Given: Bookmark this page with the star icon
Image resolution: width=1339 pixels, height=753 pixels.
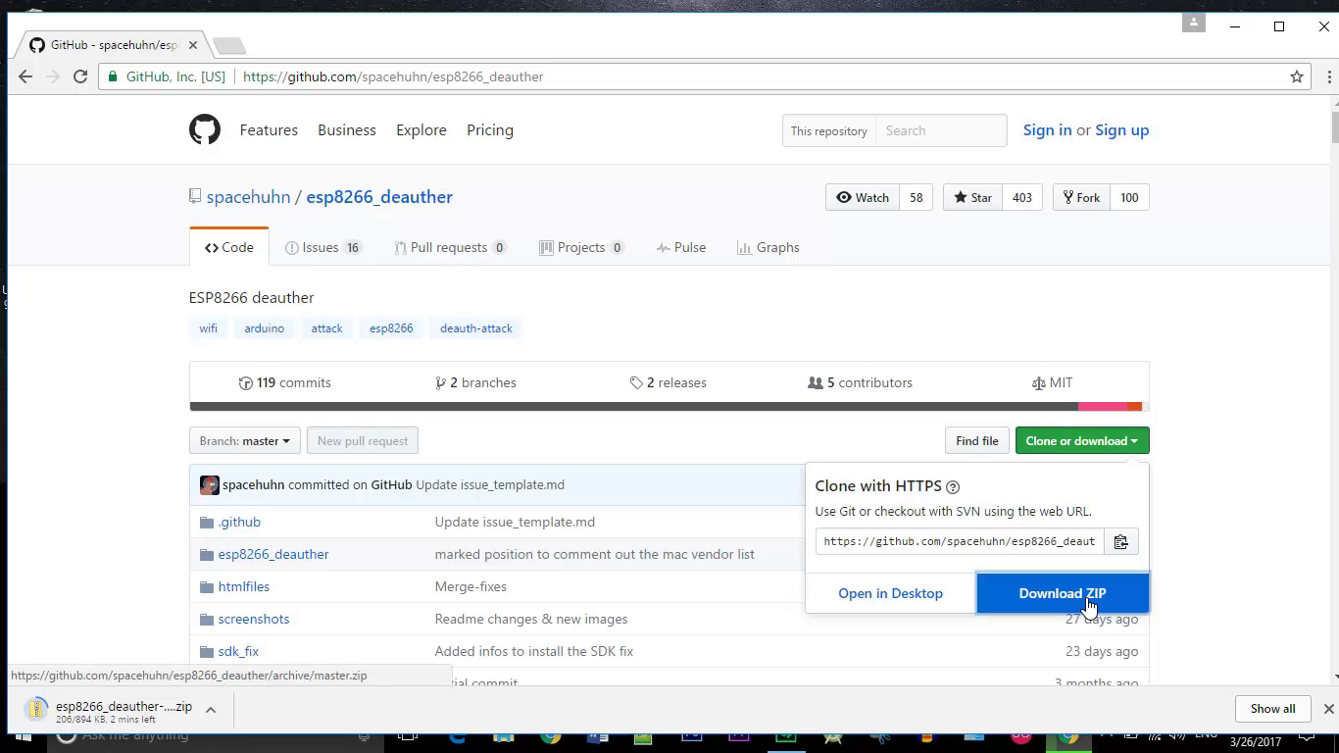Looking at the screenshot, I should point(1297,76).
